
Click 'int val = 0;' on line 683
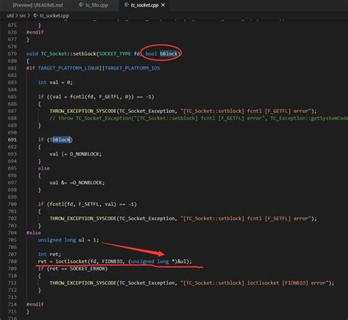(x=55, y=82)
